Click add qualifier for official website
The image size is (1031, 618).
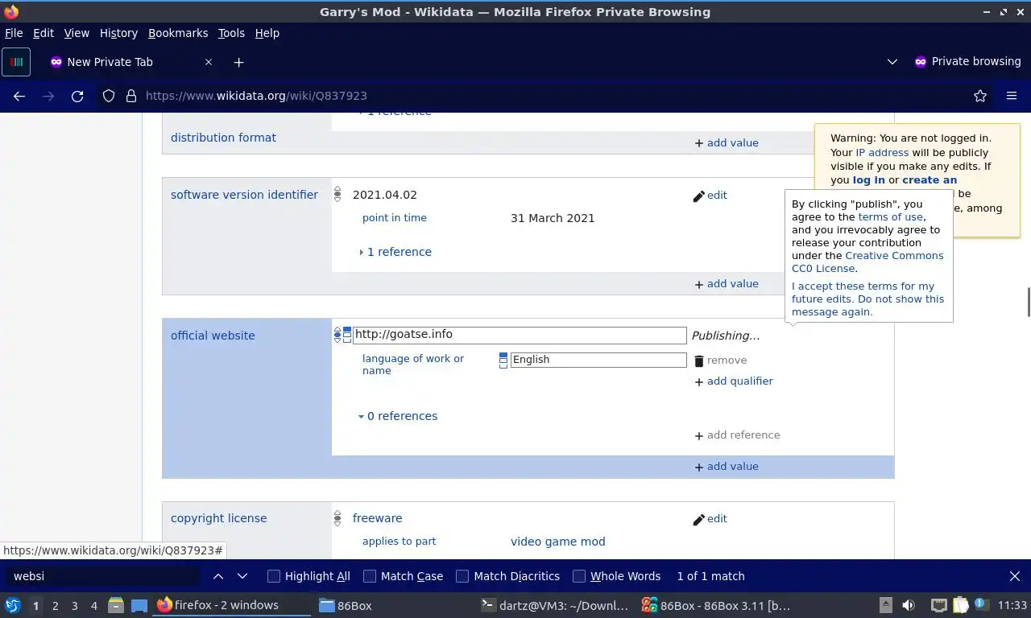734,381
